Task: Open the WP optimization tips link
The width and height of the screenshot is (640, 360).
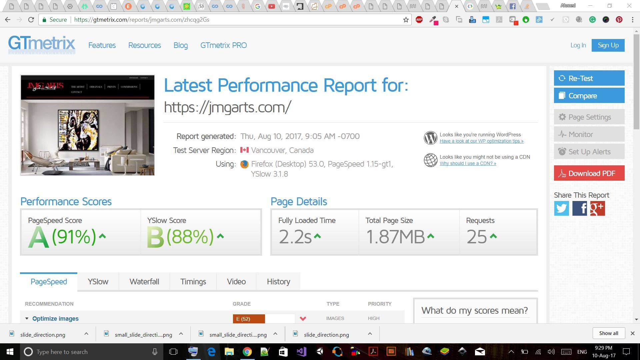Action: (x=481, y=141)
